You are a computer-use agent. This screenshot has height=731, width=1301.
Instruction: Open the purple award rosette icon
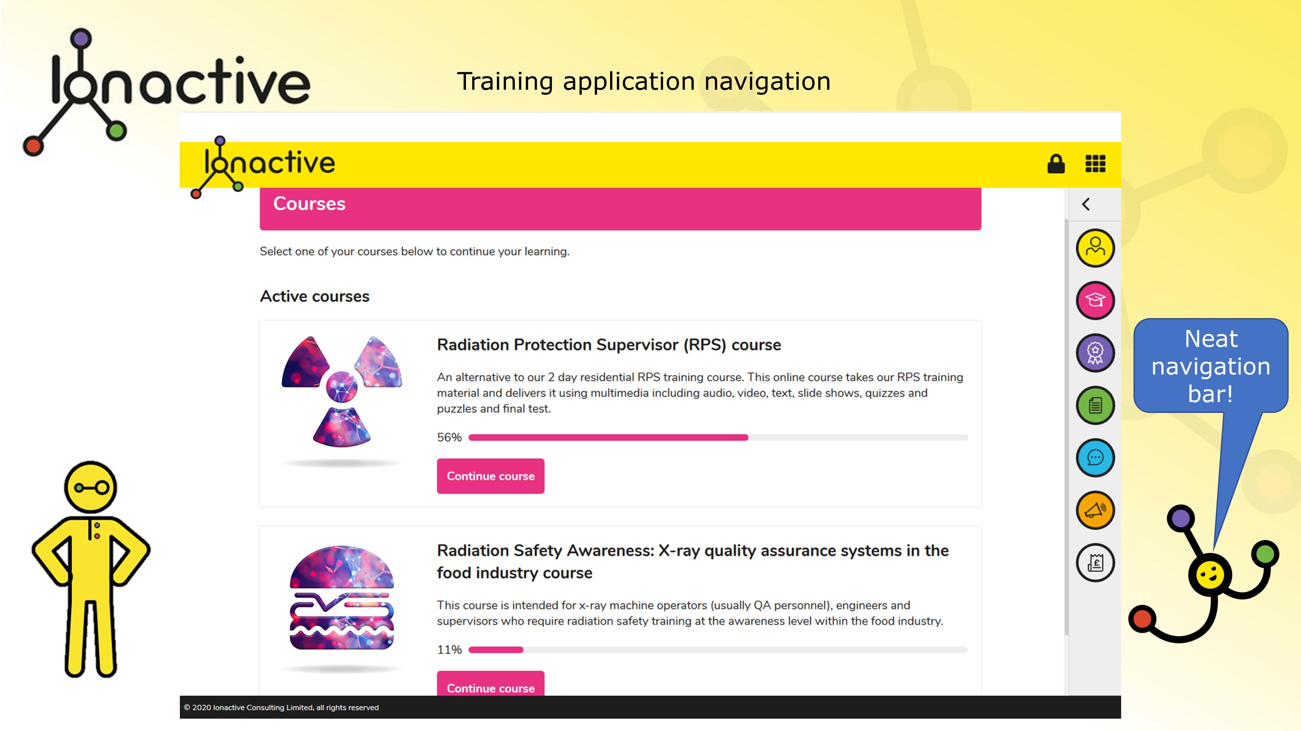pos(1095,353)
